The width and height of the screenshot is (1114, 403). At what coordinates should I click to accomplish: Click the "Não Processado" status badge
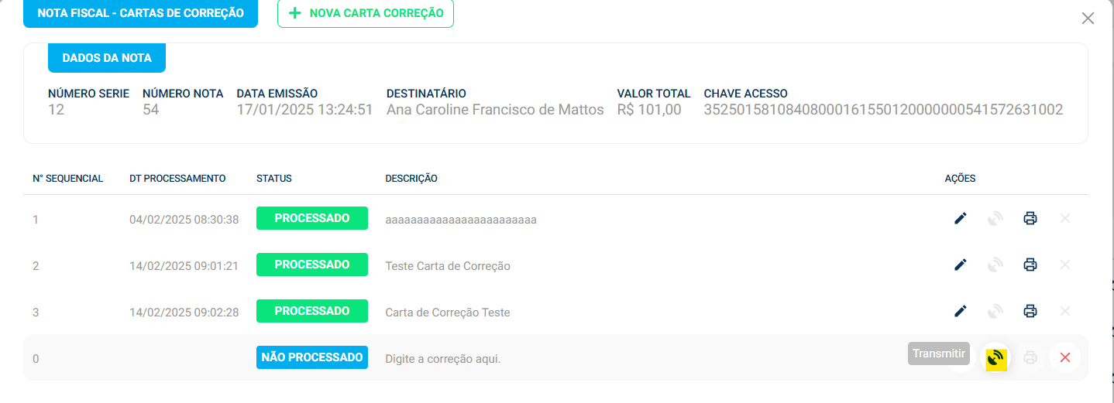coord(312,357)
